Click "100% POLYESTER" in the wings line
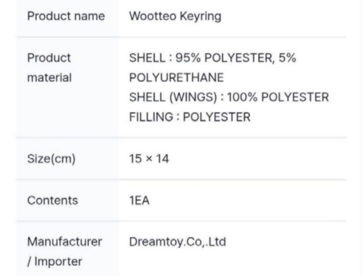 278,97
